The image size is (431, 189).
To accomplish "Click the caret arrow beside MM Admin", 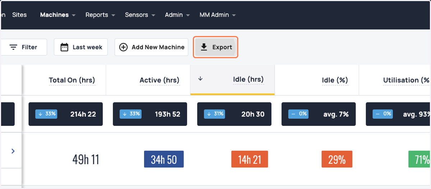I will click(x=234, y=15).
